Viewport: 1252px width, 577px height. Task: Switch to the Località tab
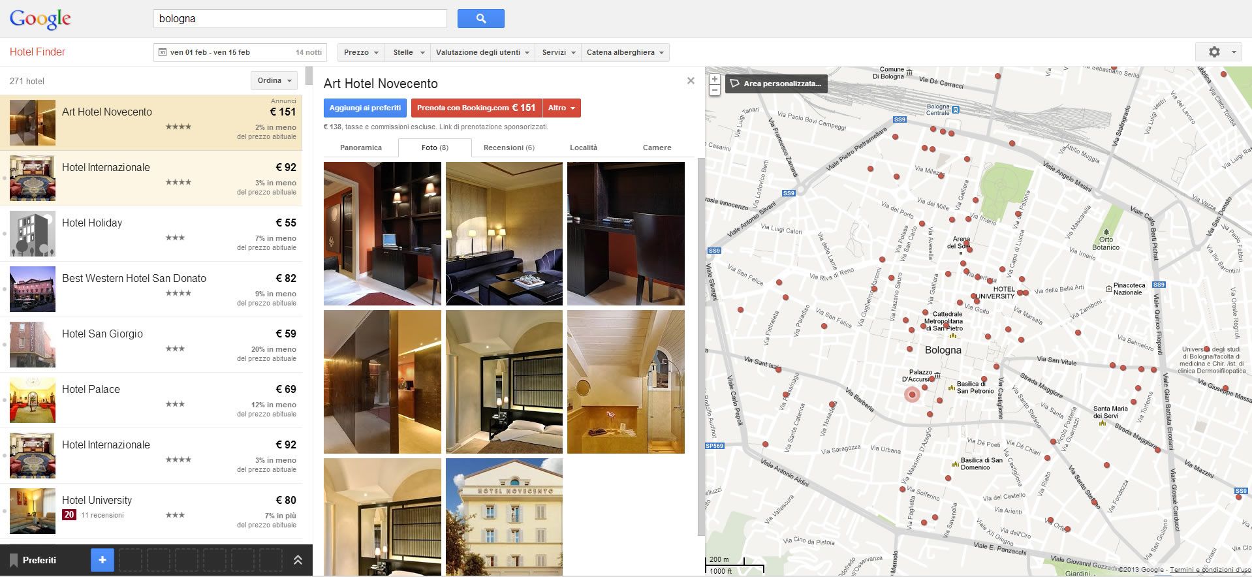click(x=584, y=148)
